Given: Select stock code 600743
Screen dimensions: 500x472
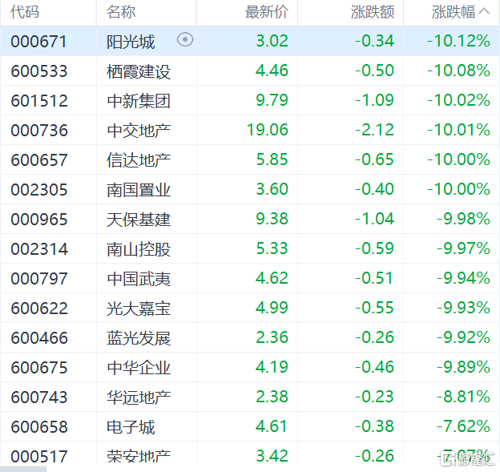Looking at the screenshot, I should (x=39, y=397).
